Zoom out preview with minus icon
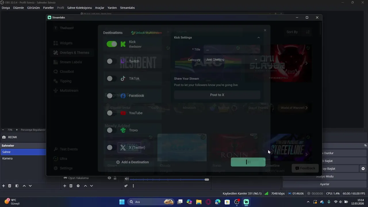368x207 pixels. coord(3,130)
